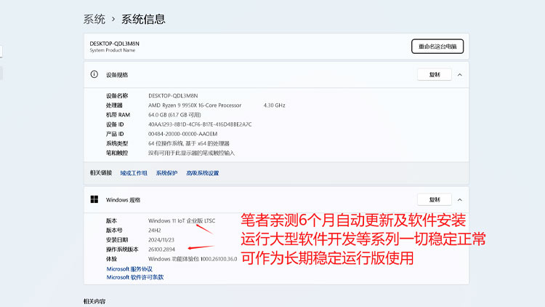
Task: Select the Windows feature experience pack value
Action: click(193, 259)
